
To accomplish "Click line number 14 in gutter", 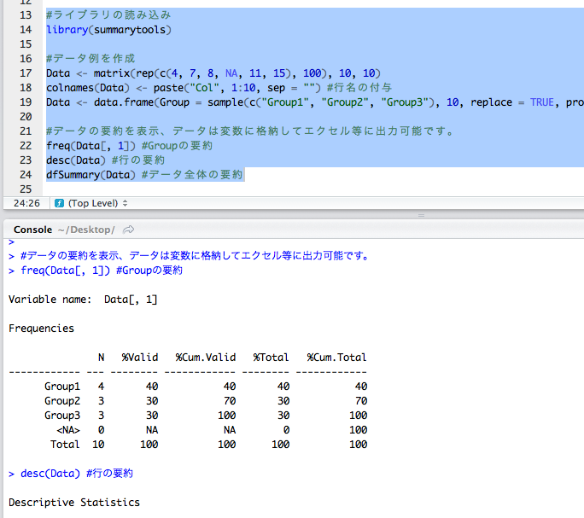I will pos(26,30).
